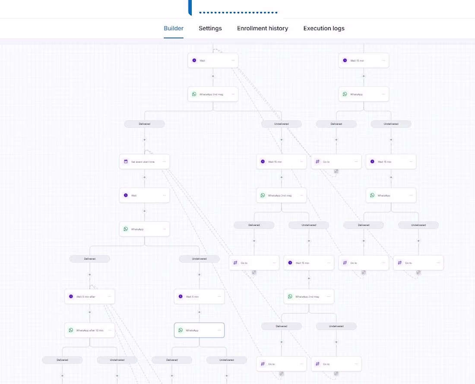Click the calendar icon on Set event start time

point(126,162)
